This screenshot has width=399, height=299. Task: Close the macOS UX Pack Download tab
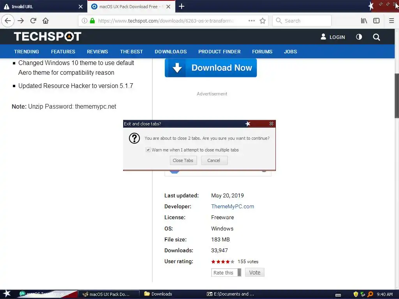tap(168, 7)
